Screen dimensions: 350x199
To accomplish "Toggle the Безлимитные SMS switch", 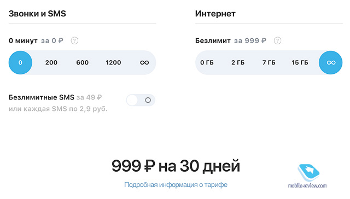I will (x=141, y=100).
